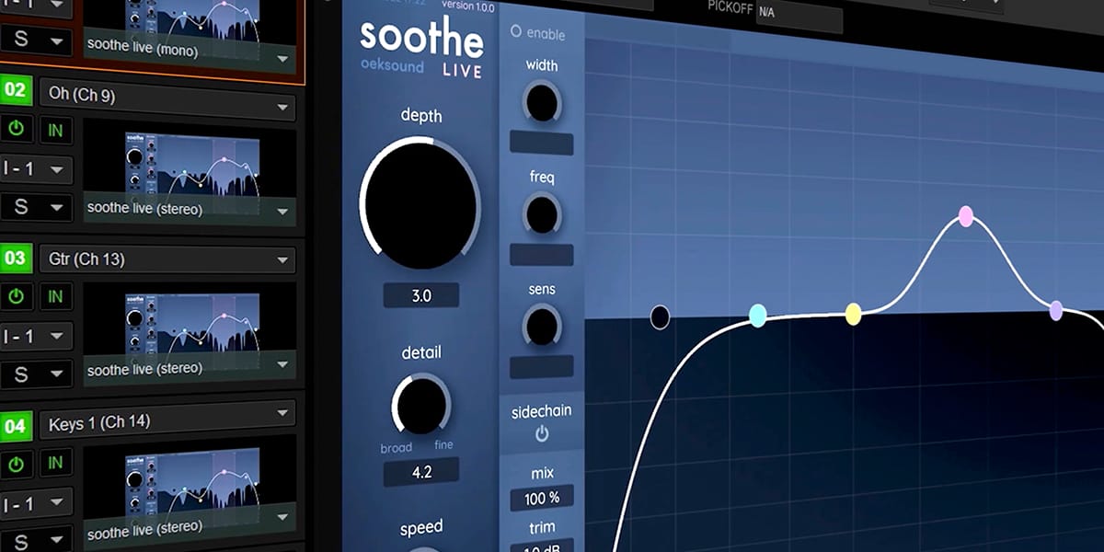The image size is (1104, 552).
Task: Select rack slot number 04
Action: click(x=15, y=426)
